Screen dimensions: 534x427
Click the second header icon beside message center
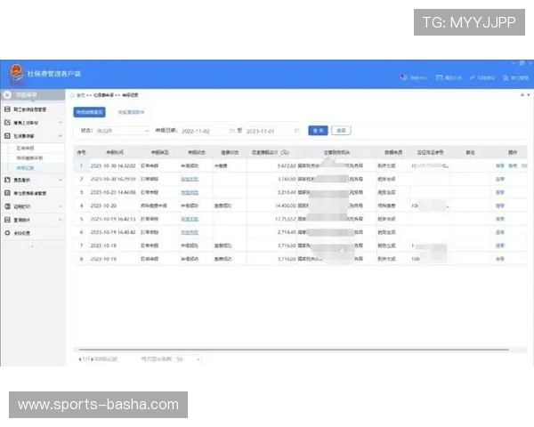tap(440, 77)
